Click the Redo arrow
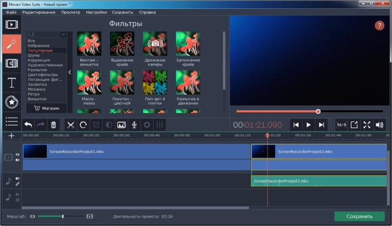392x226 pixels. tap(41, 125)
